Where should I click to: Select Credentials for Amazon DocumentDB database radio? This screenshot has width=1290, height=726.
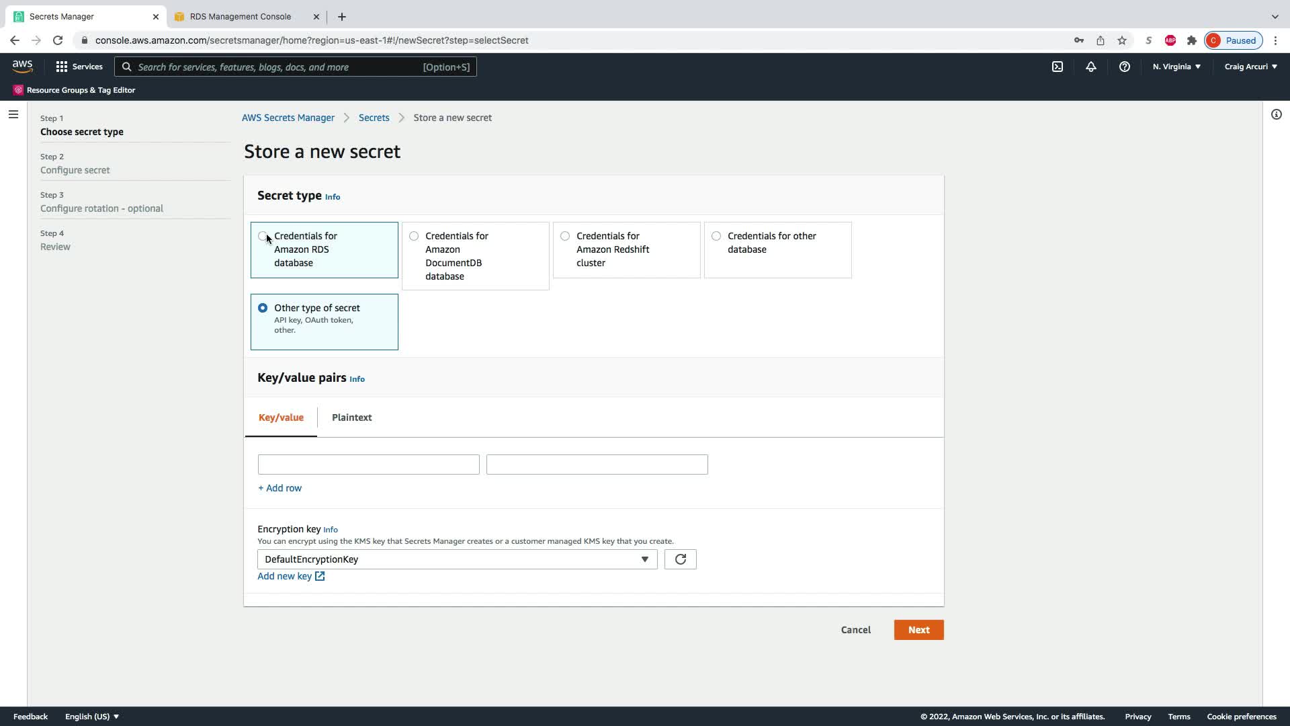point(414,236)
